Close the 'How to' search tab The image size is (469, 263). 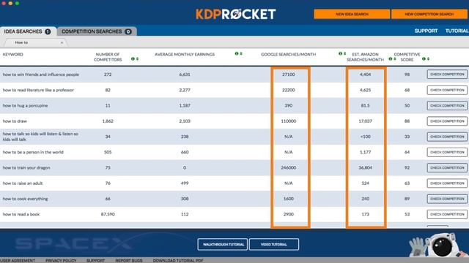(62, 42)
